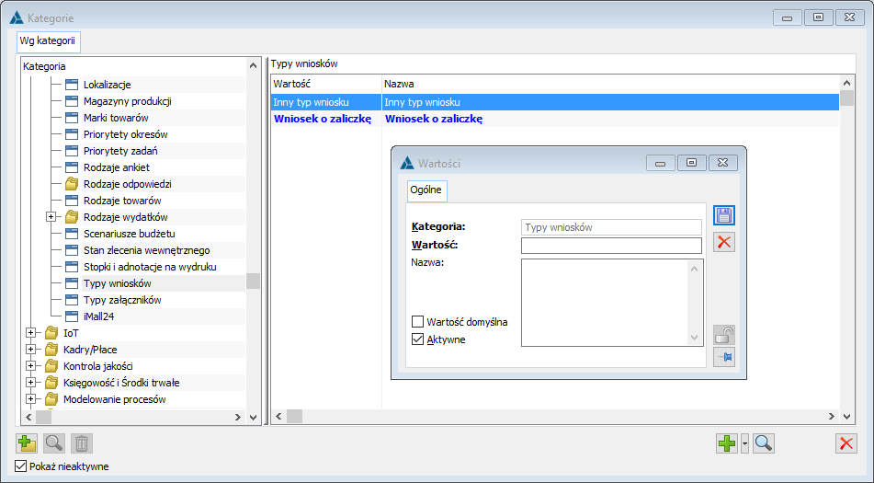
Task: Uncheck the Aktywne checkbox
Action: click(417, 339)
